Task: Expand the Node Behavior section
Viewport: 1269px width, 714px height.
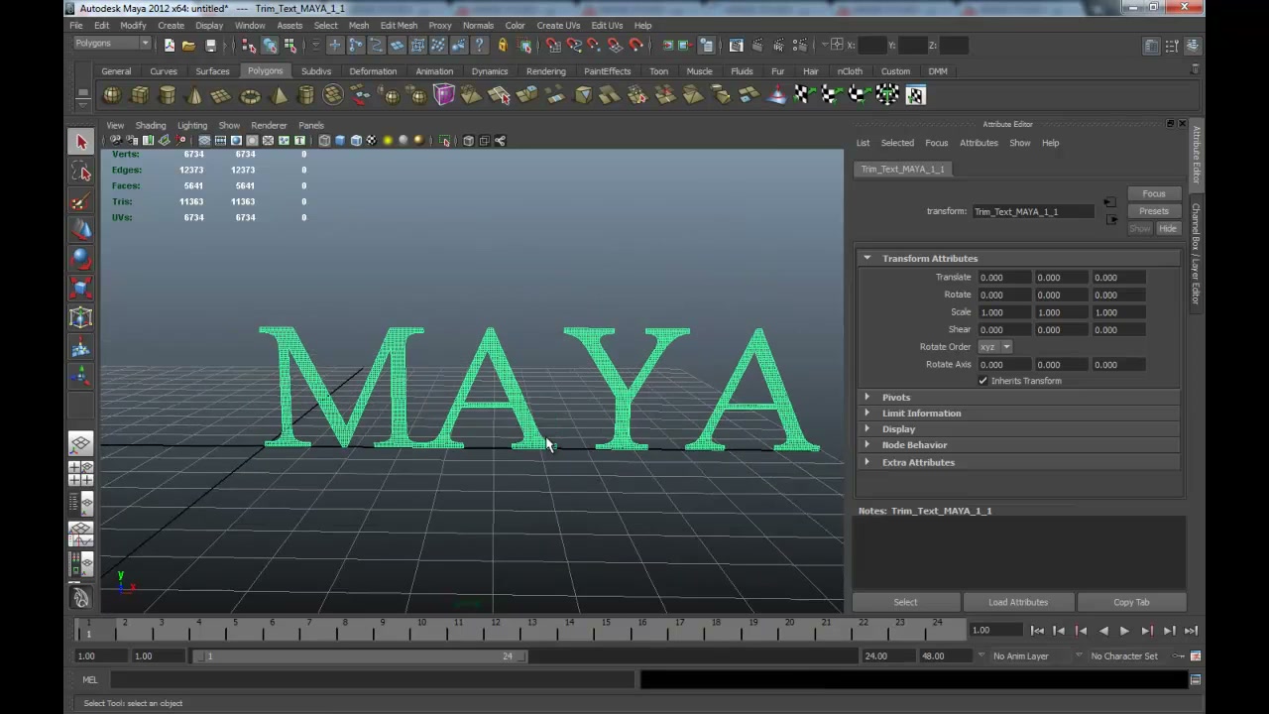Action: 867,445
